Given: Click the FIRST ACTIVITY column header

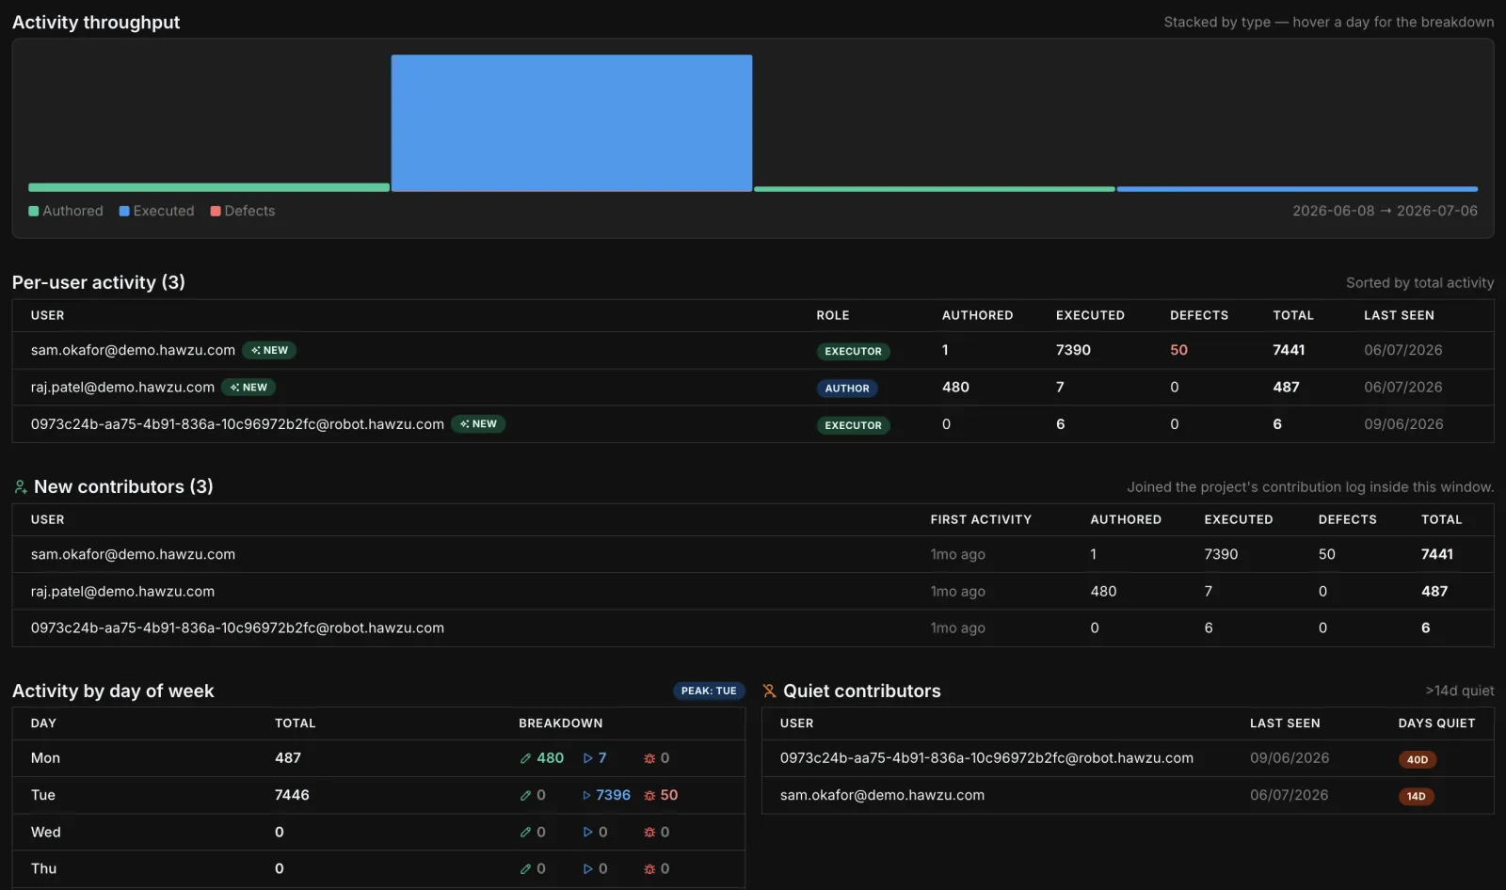Looking at the screenshot, I should pos(981,520).
